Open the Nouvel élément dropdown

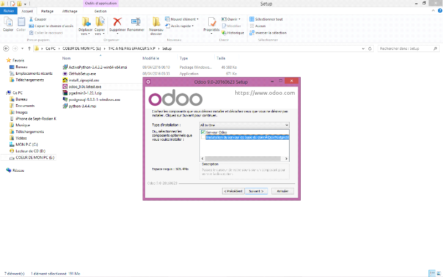[182, 19]
